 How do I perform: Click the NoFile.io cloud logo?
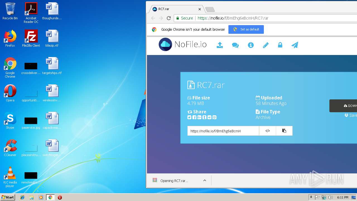point(165,44)
